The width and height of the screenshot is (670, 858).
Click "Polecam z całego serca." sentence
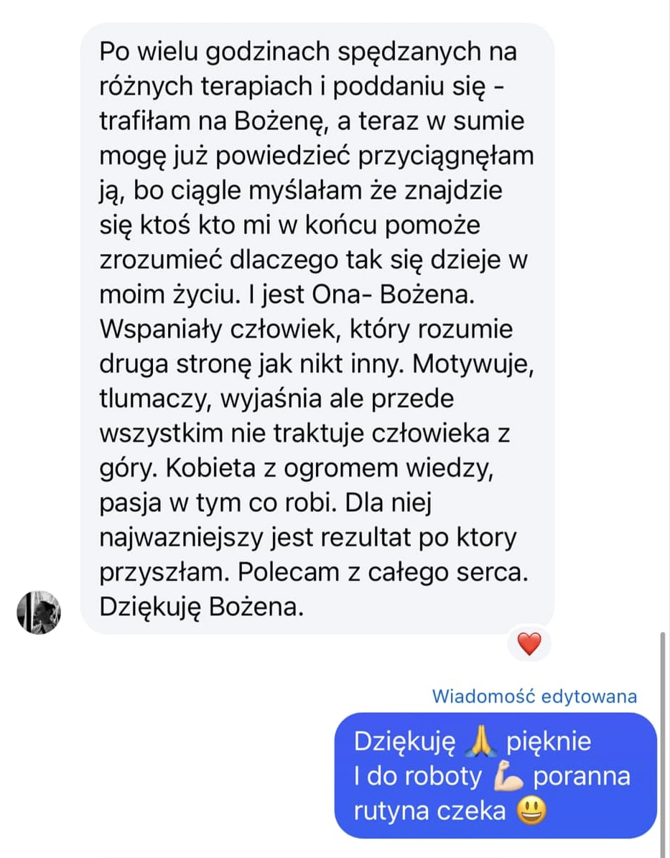383,573
